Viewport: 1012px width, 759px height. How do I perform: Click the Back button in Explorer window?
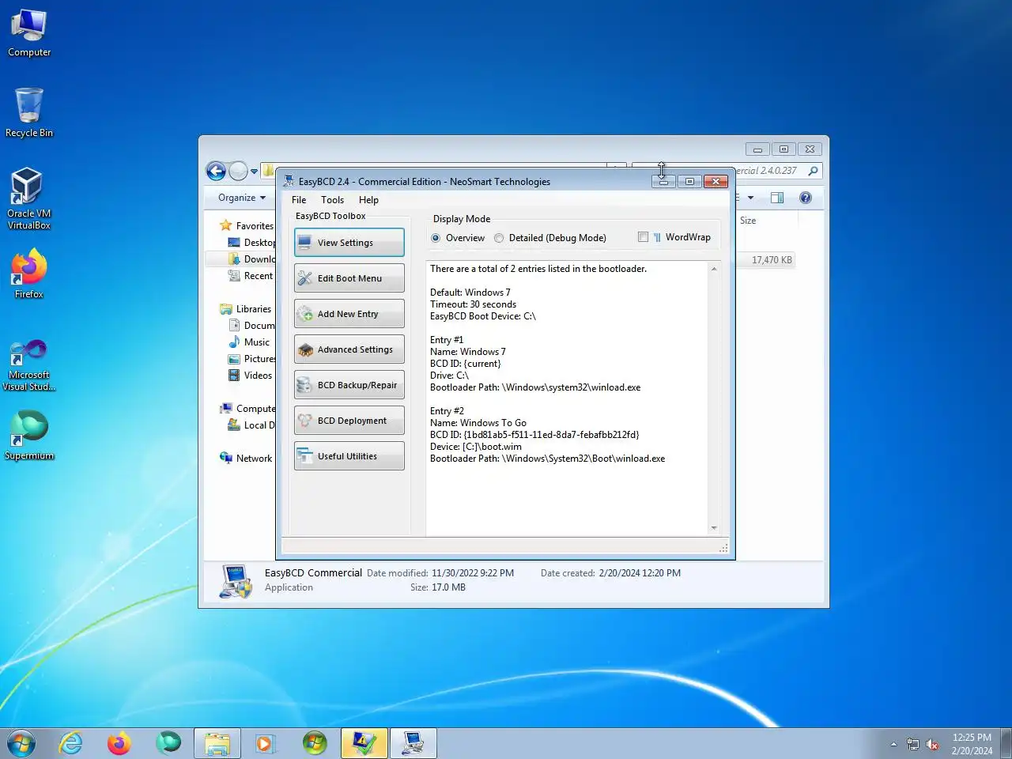point(216,171)
